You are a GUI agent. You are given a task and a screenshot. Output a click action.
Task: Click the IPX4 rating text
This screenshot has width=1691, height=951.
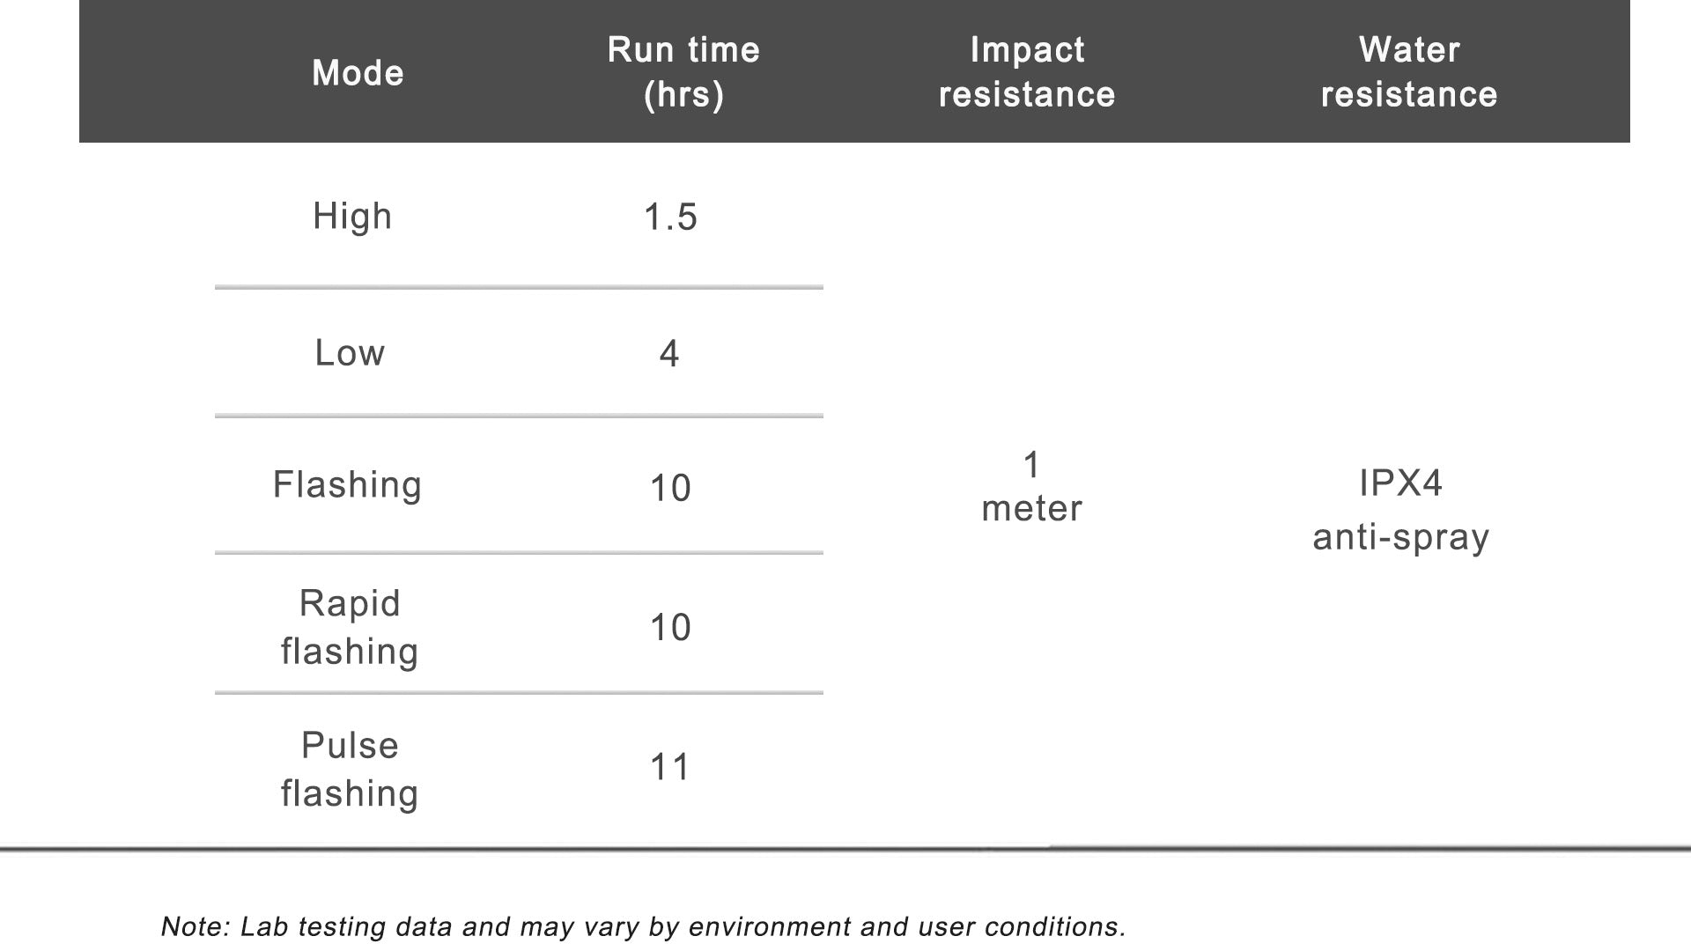tap(1400, 483)
